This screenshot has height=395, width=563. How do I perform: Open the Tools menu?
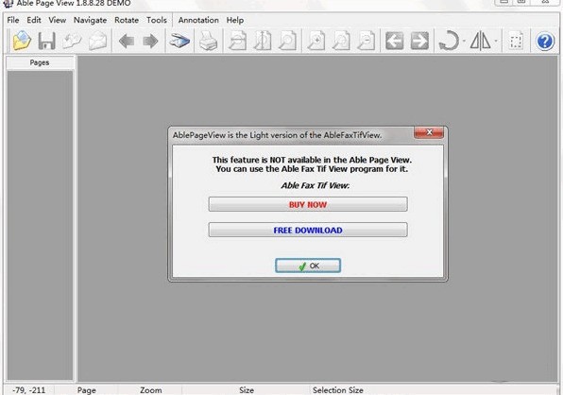pos(157,20)
